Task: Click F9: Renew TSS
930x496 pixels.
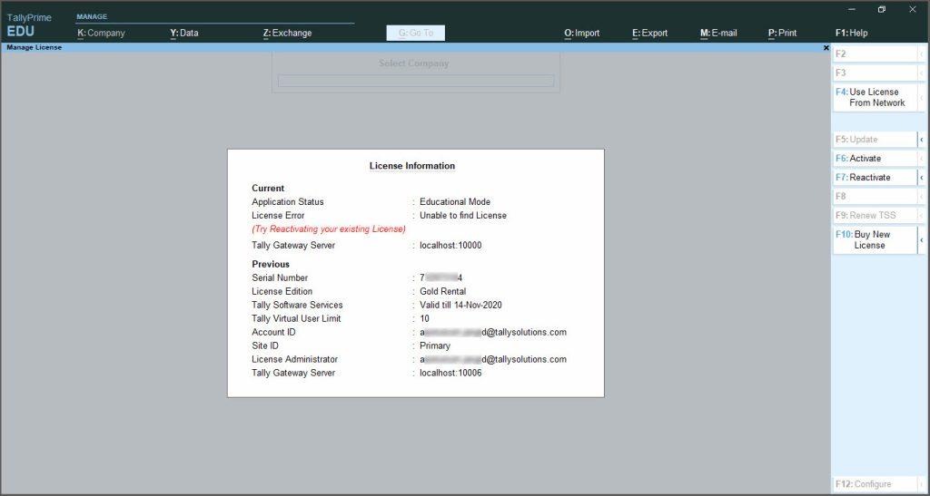Action: 876,216
